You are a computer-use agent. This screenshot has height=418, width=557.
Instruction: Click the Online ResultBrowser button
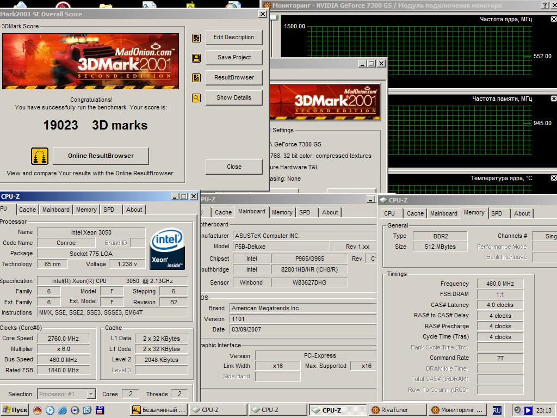tap(101, 156)
